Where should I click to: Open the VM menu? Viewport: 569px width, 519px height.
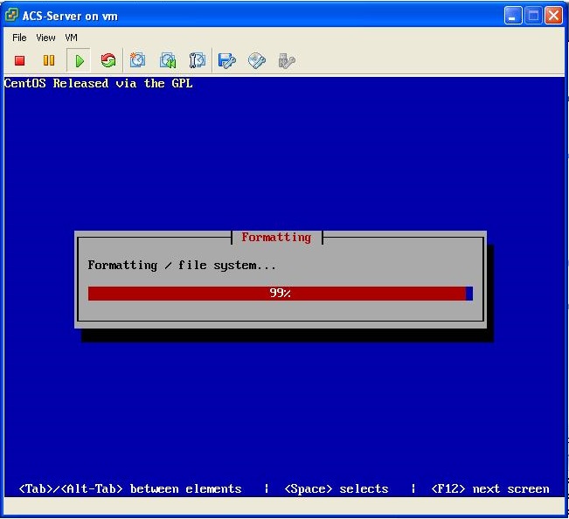(72, 38)
